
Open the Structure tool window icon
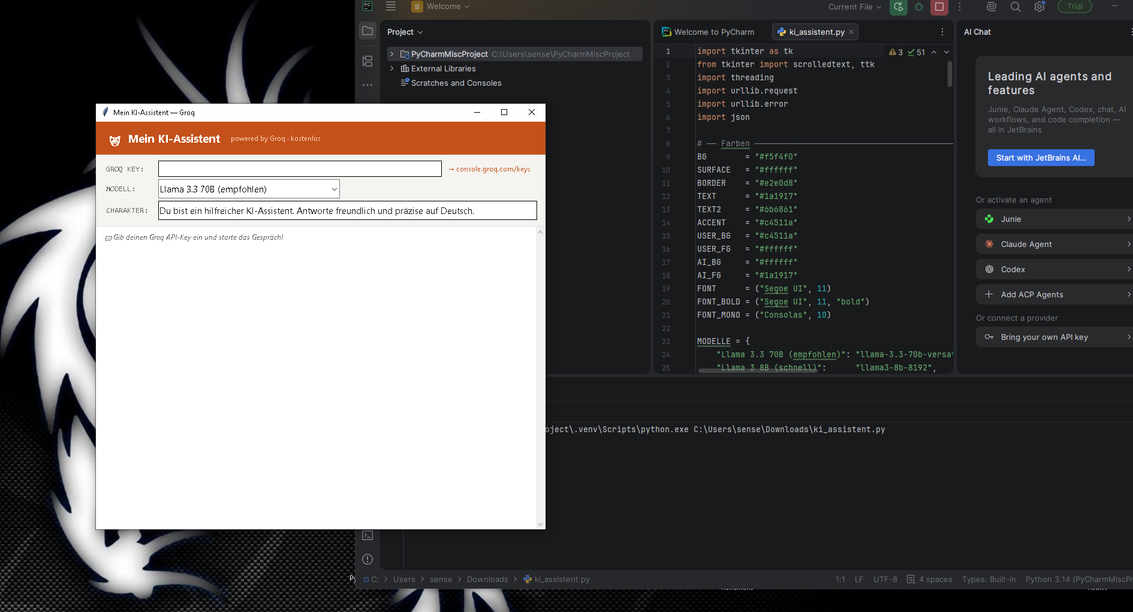click(367, 61)
